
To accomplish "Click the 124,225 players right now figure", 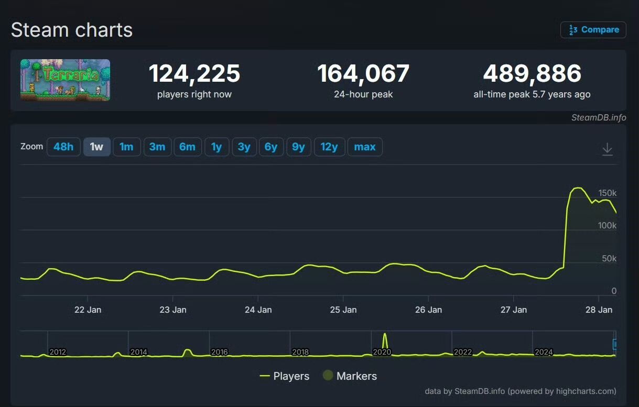I will [x=194, y=73].
